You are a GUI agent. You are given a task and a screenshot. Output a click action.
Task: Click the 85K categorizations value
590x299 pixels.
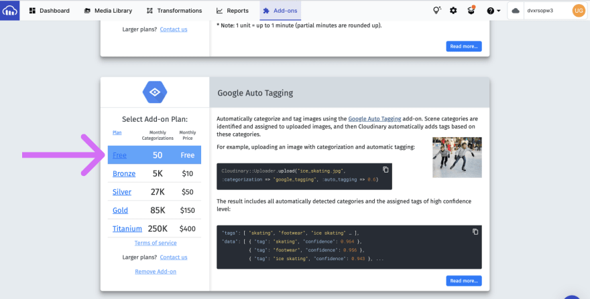158,210
